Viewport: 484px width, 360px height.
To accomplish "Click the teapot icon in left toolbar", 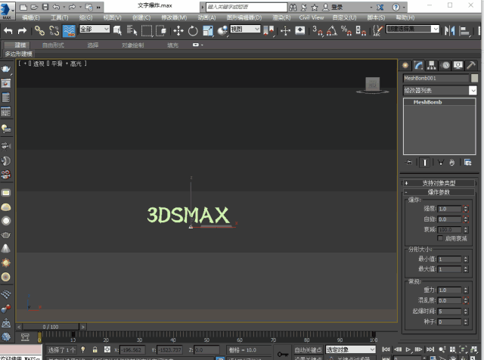I will 6,69.
